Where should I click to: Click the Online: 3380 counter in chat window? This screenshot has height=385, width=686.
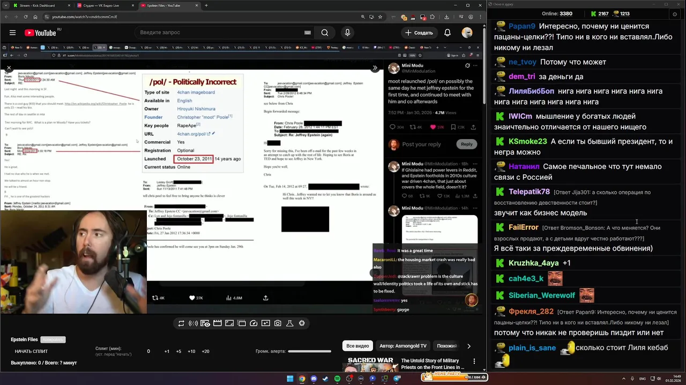[x=557, y=13]
